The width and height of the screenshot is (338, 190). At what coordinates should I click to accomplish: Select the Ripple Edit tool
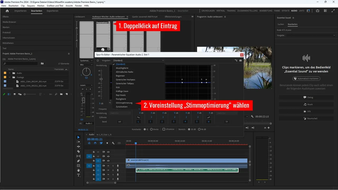click(78, 146)
